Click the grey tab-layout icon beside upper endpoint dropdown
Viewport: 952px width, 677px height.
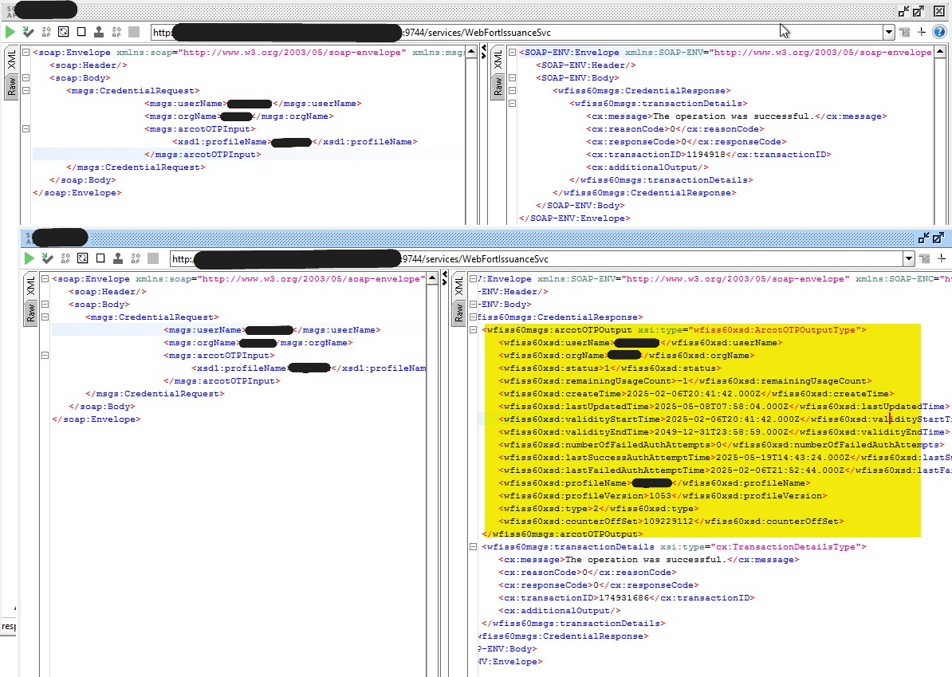coord(905,32)
